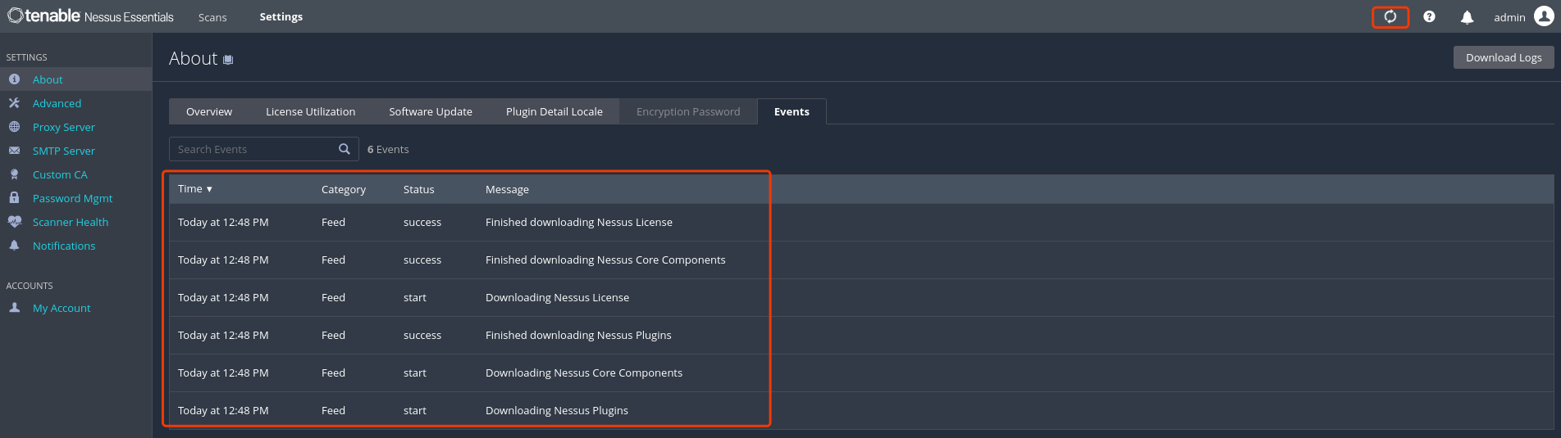Select the 'Downloading Nessus Plugins' start message
This screenshot has height=438, width=1561.
click(x=557, y=410)
